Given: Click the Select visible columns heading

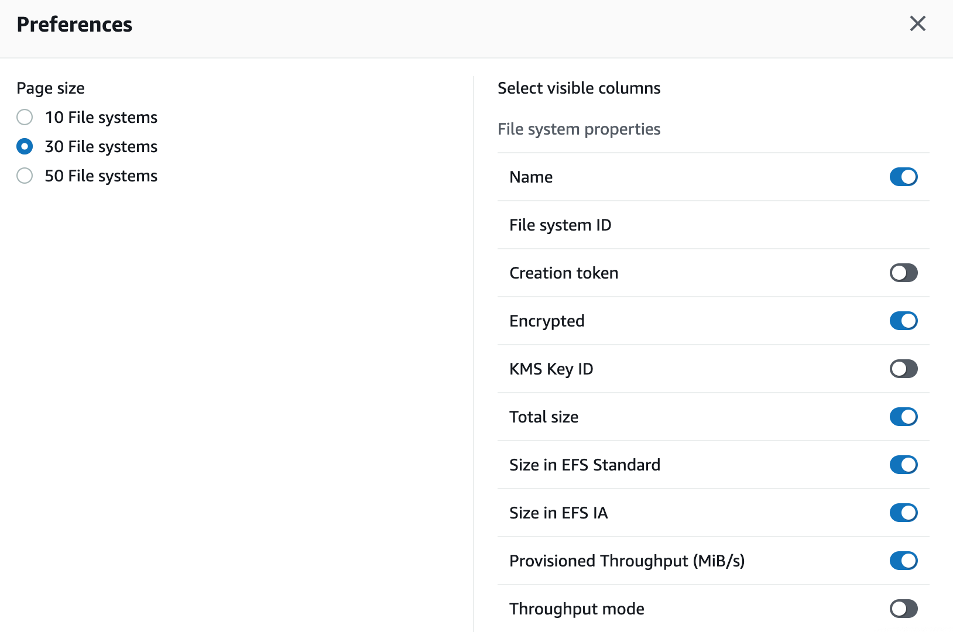Looking at the screenshot, I should [579, 88].
